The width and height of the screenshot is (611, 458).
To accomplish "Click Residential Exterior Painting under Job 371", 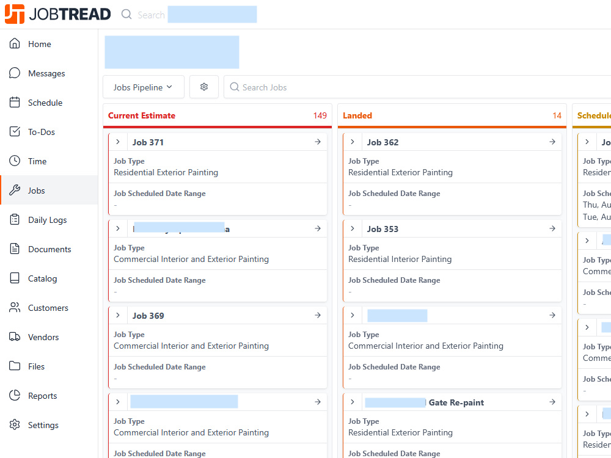I will point(166,172).
